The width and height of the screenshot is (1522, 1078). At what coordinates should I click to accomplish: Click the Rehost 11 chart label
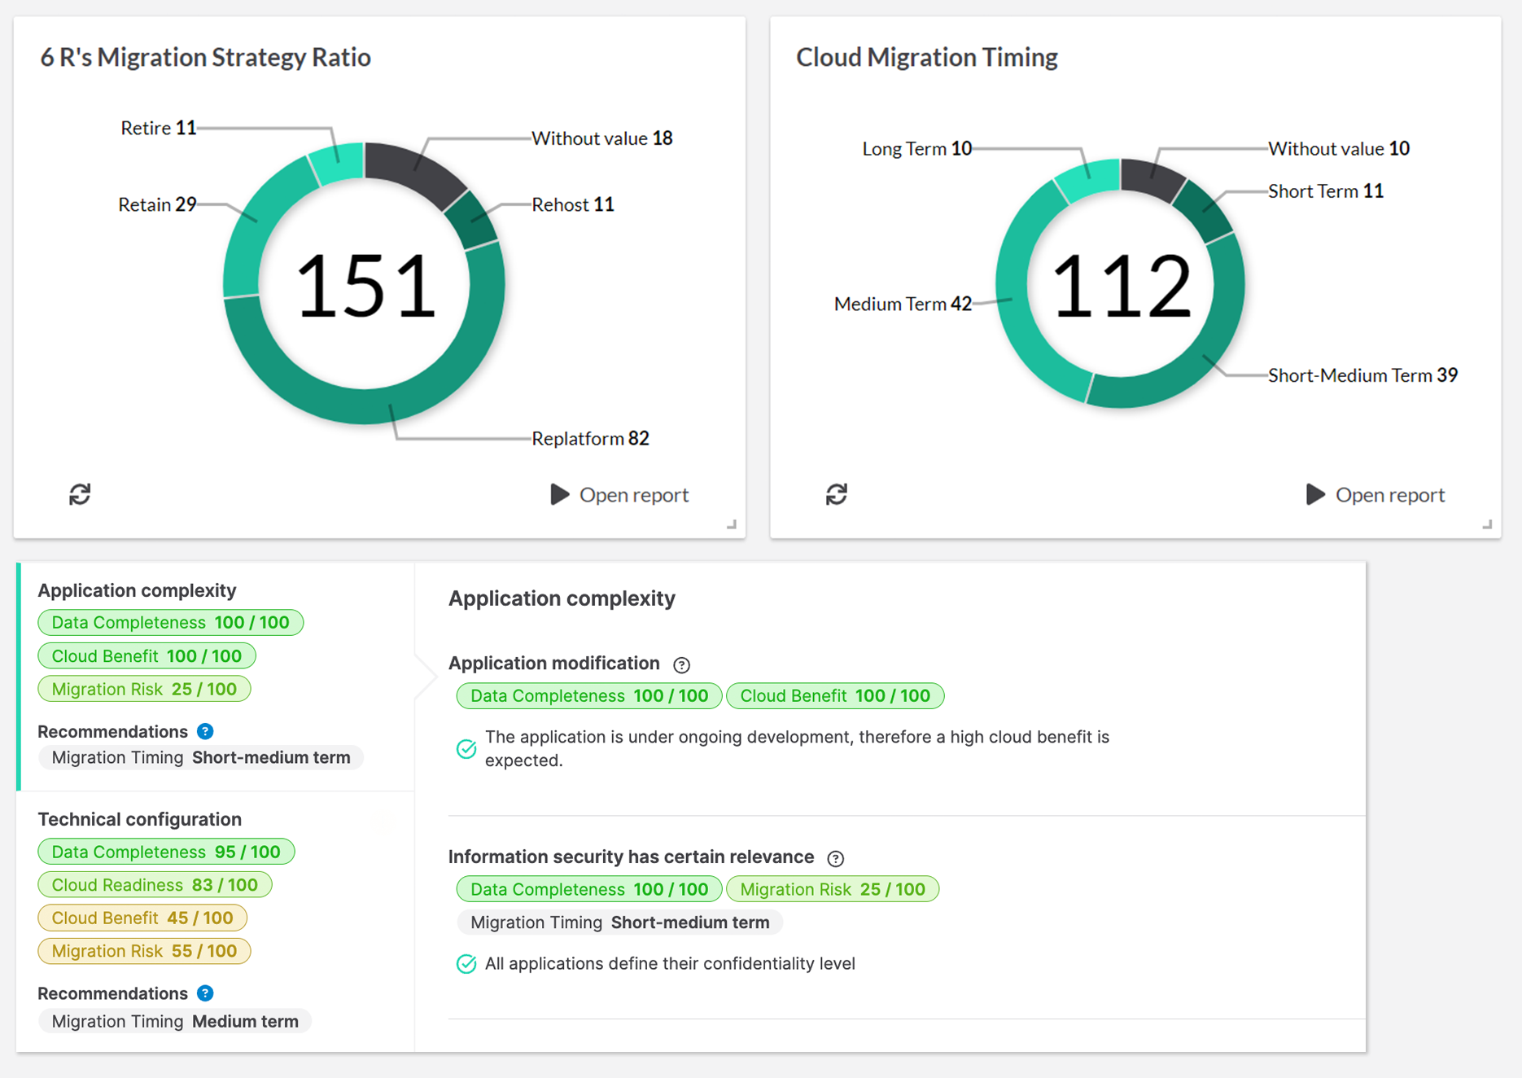[x=573, y=204]
